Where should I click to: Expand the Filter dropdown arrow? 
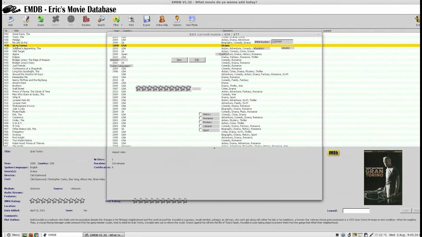coord(122,25)
